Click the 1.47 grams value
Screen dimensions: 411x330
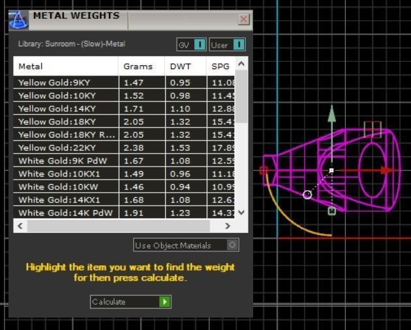[x=134, y=83]
